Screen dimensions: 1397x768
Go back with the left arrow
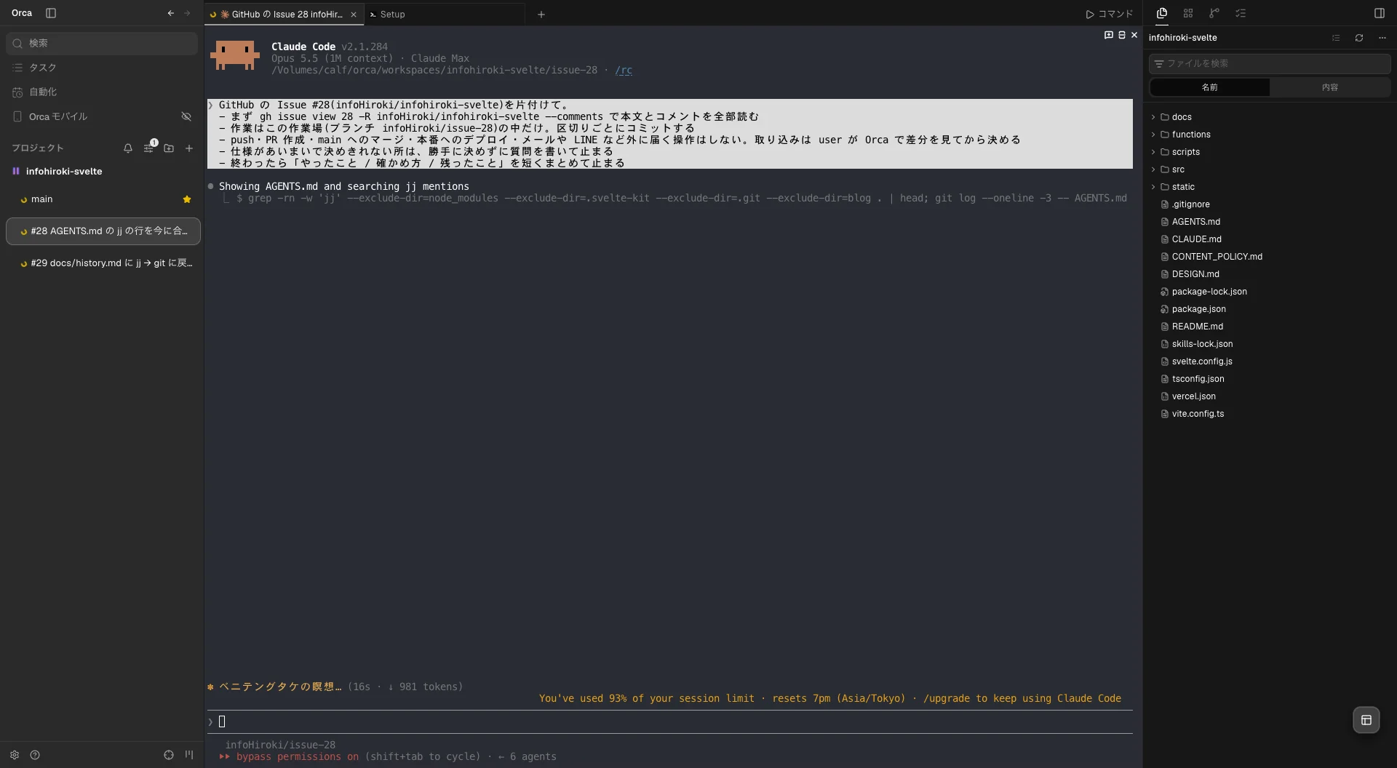(170, 13)
